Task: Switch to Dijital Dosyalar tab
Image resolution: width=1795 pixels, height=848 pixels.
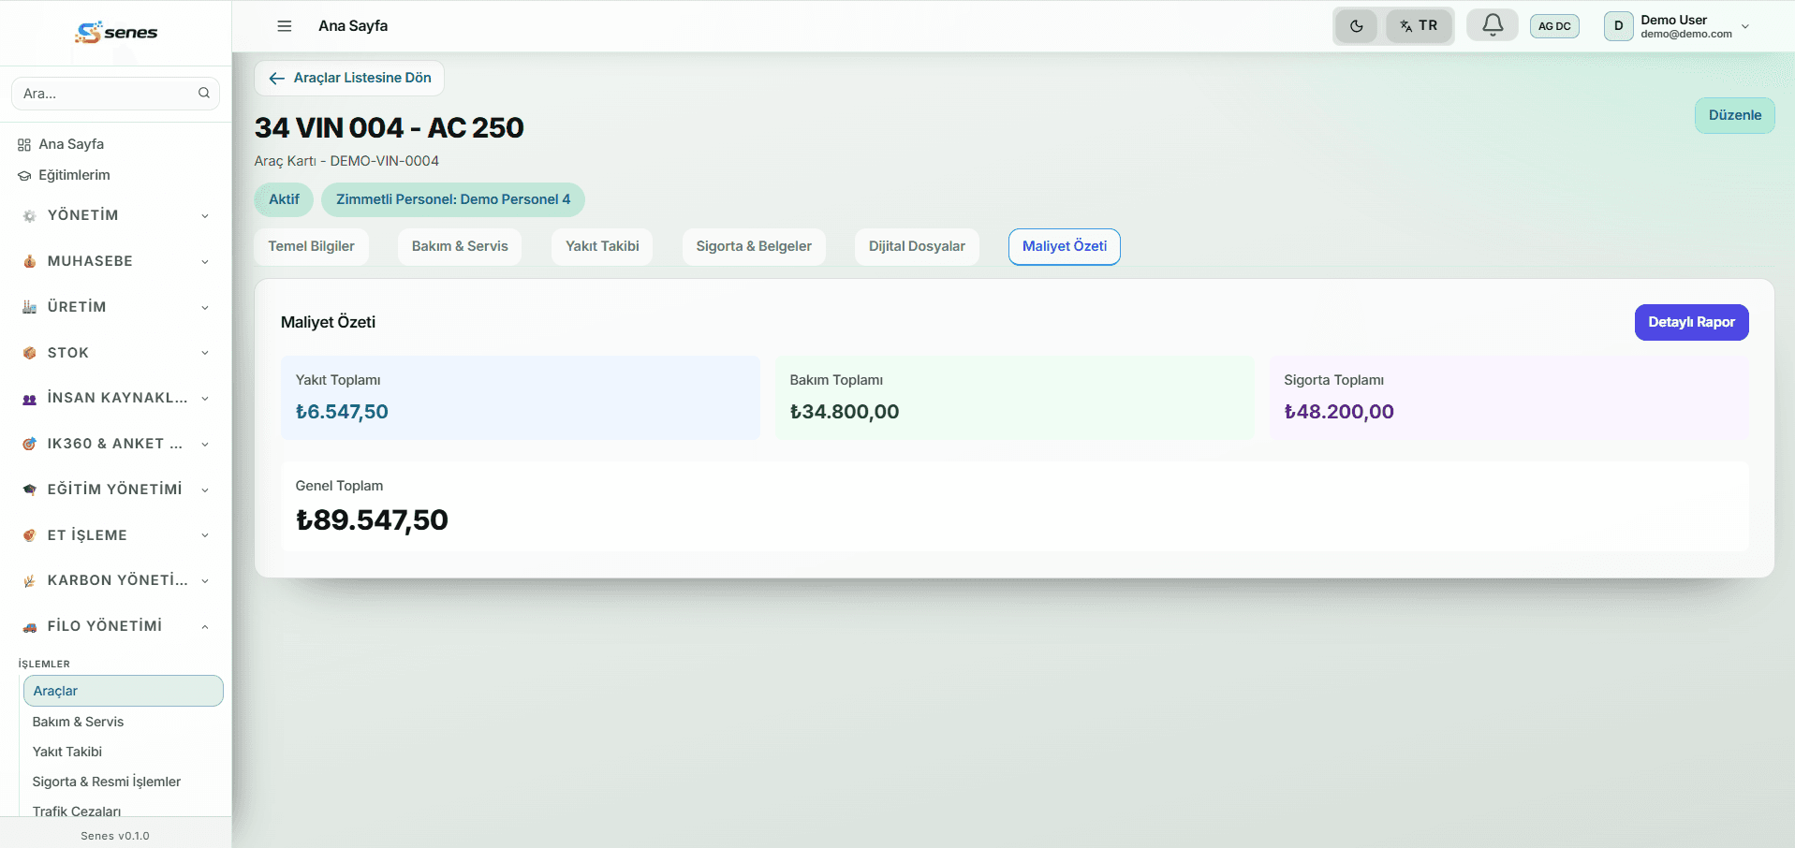Action: pos(917,246)
